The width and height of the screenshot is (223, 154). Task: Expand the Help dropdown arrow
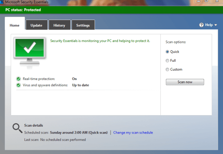[216, 25]
